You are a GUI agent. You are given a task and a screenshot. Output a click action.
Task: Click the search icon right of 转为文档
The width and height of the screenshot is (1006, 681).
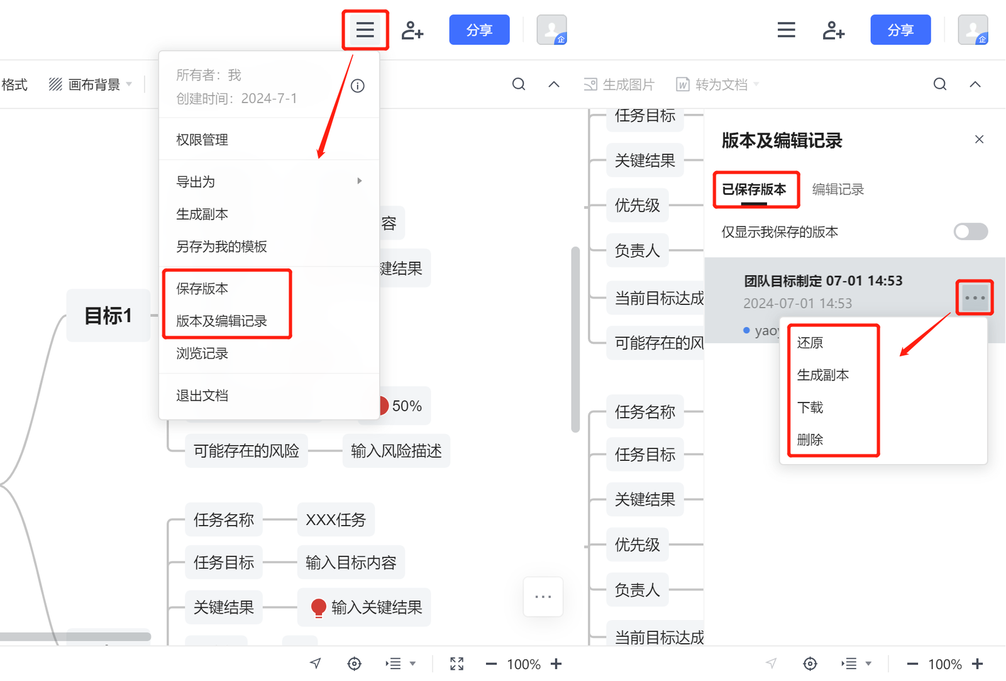(940, 84)
